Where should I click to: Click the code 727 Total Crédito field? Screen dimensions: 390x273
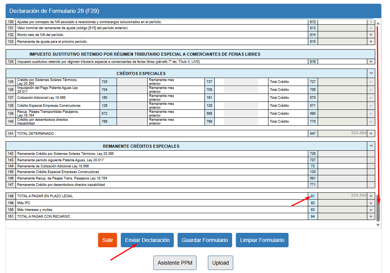[343, 81]
